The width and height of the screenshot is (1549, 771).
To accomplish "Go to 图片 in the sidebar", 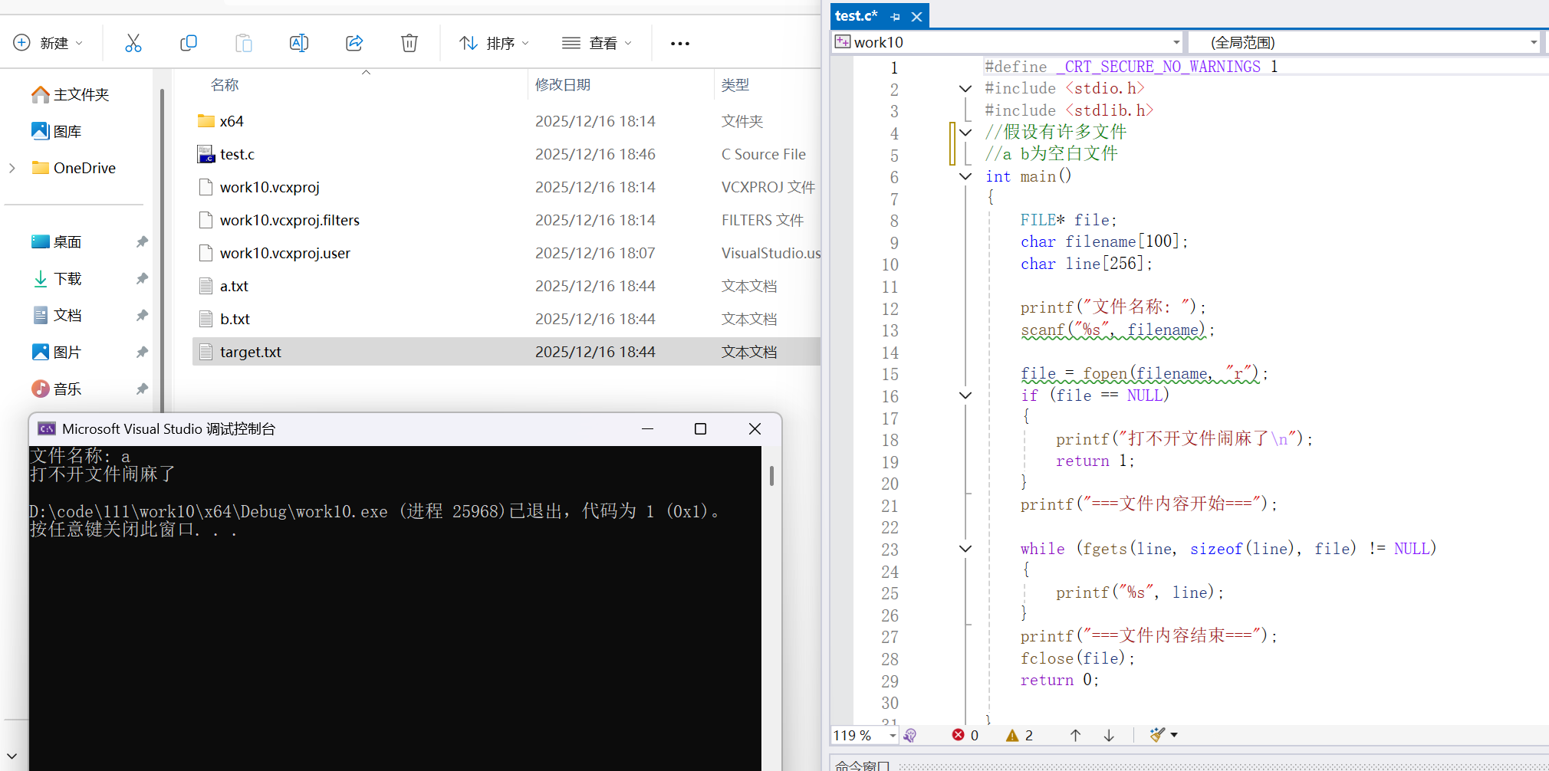I will (x=58, y=353).
